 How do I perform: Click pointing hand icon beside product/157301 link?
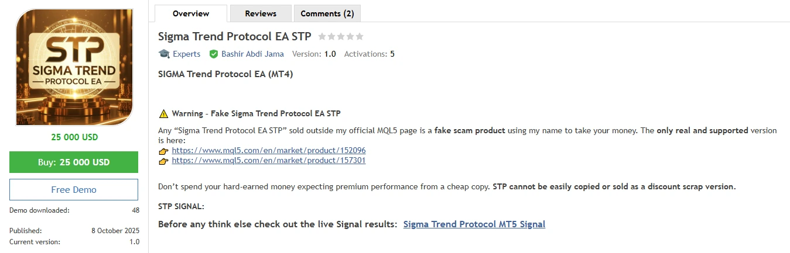[163, 161]
